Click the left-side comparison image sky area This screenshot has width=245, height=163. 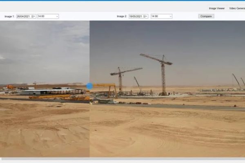click(45, 49)
